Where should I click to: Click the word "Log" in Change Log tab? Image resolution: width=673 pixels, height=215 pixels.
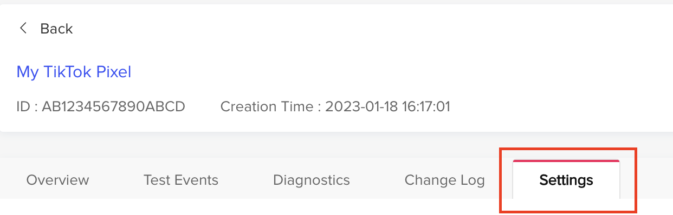tap(473, 180)
